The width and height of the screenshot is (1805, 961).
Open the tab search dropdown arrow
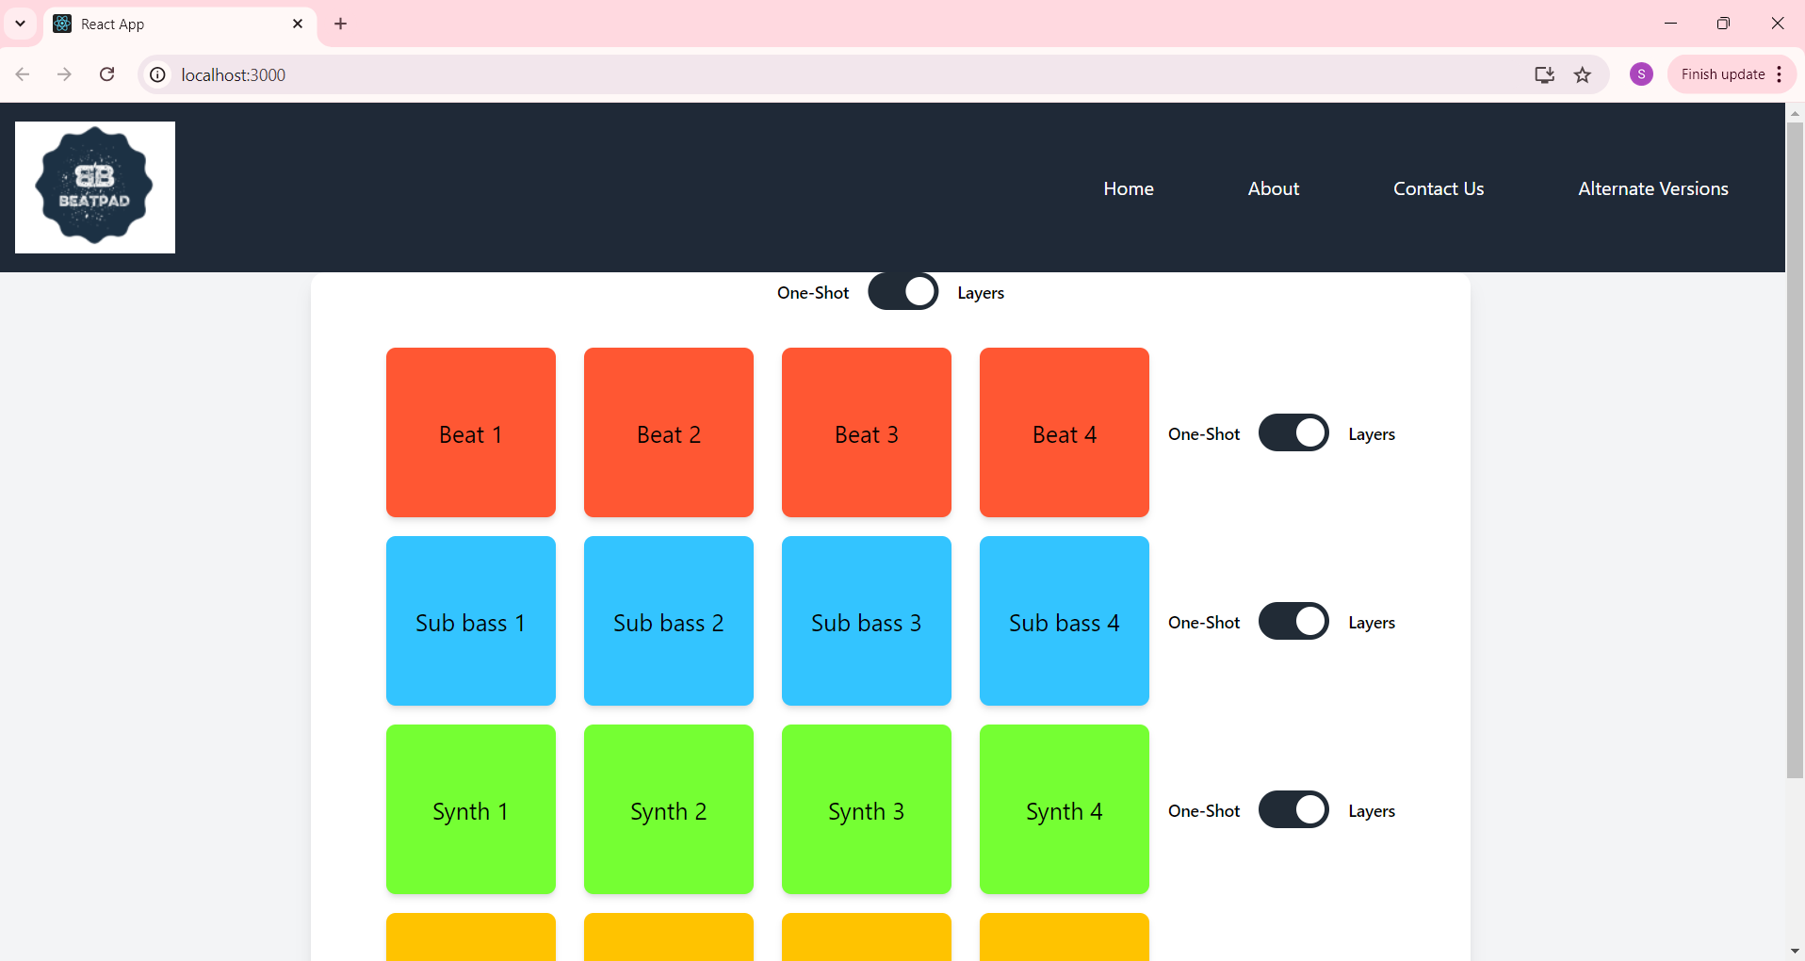click(x=20, y=24)
